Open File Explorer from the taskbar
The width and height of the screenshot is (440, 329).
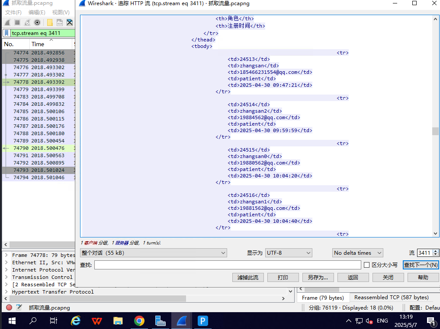tap(118, 321)
